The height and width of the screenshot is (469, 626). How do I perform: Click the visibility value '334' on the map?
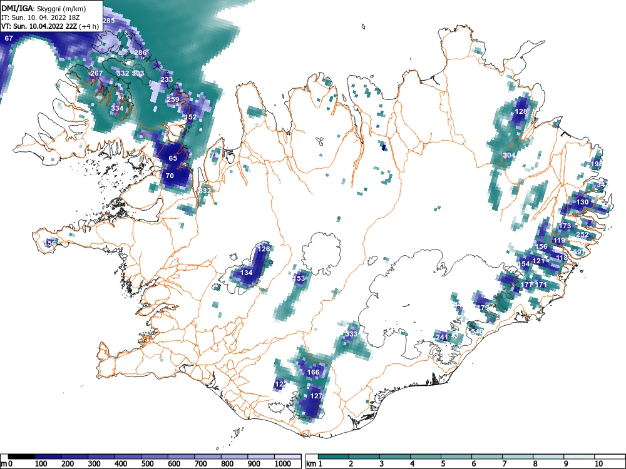117,108
